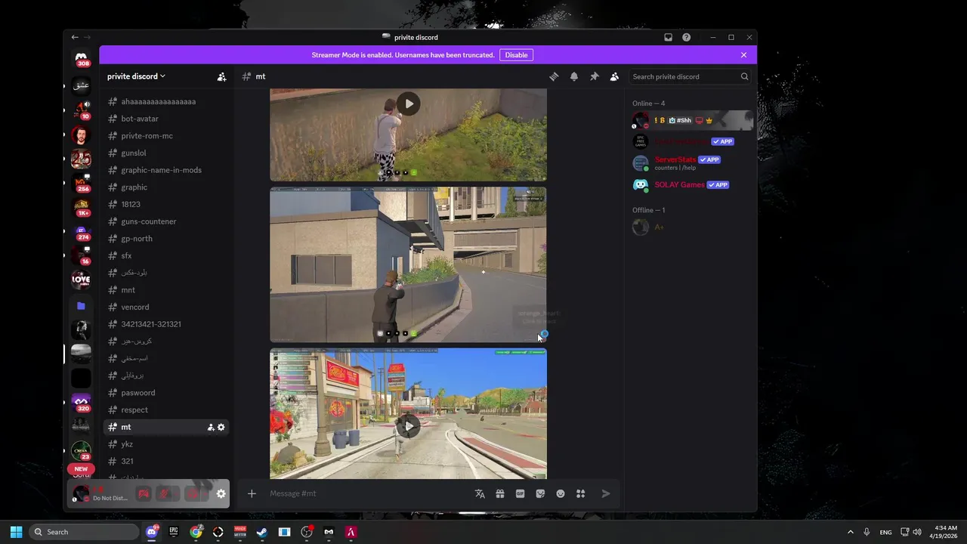This screenshot has height=544, width=967.
Task: Open Discord direct messages home icon
Action: pyautogui.click(x=81, y=58)
